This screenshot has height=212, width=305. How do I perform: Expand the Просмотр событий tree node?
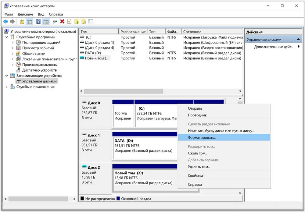click(x=13, y=48)
